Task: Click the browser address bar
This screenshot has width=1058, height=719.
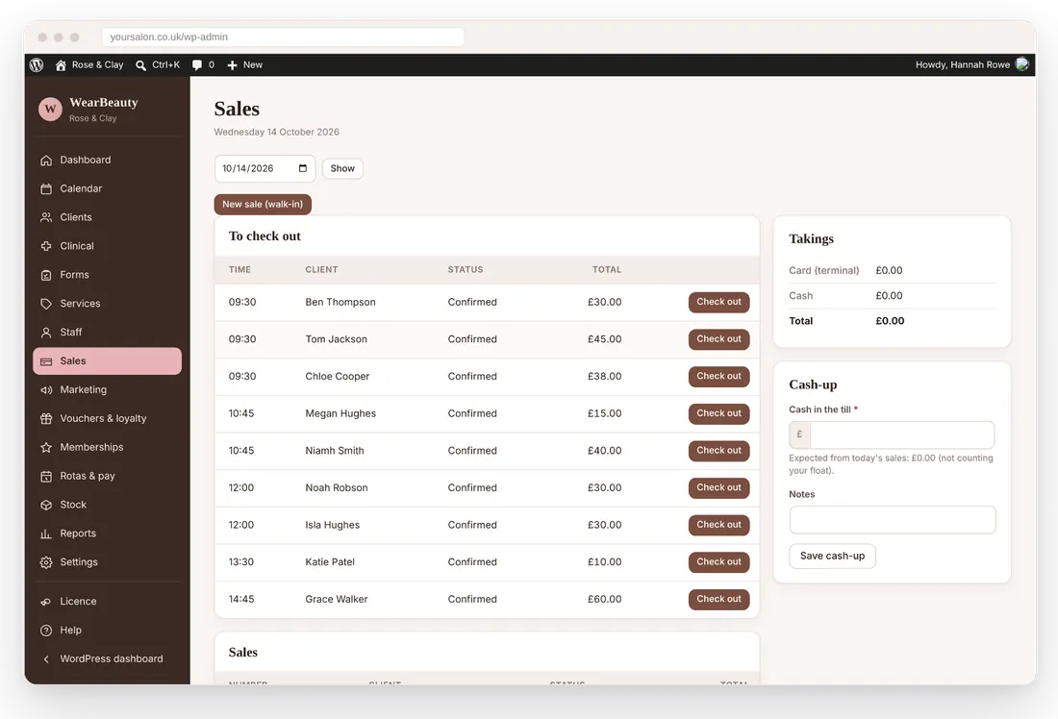Action: click(283, 37)
